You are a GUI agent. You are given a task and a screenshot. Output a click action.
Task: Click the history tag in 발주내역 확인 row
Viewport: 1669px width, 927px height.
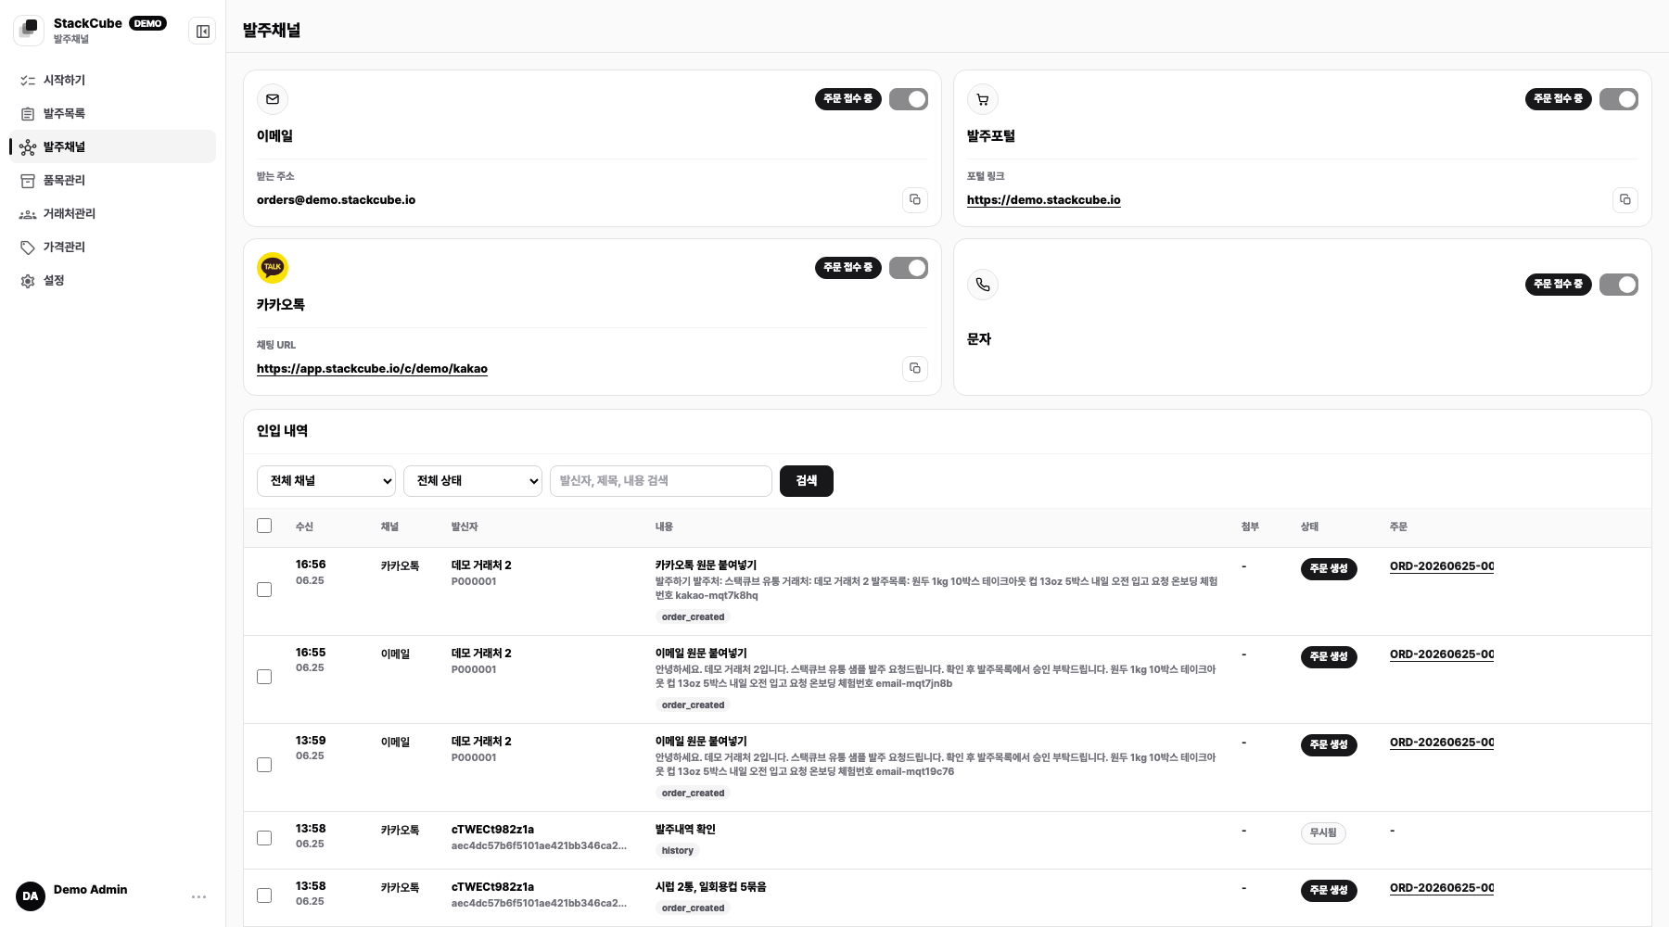678,851
